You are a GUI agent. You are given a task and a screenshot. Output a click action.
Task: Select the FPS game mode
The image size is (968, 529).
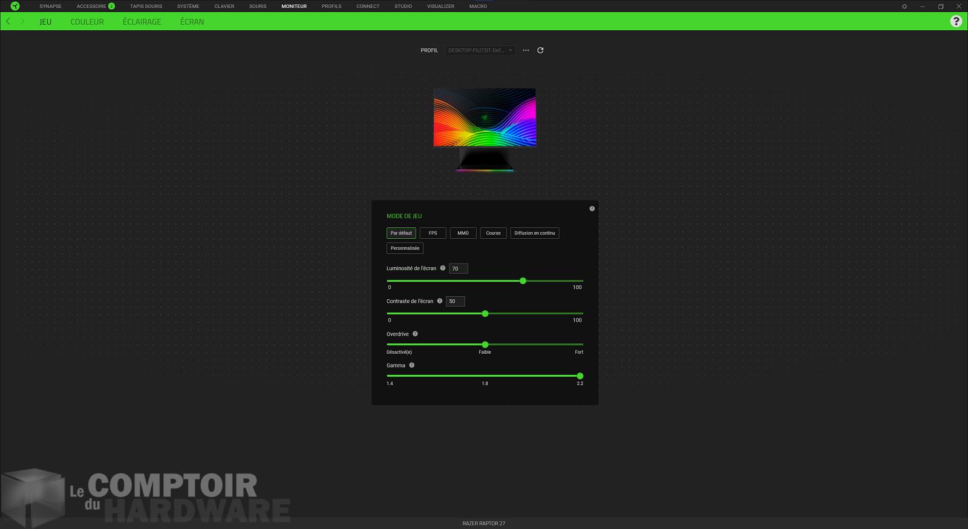433,233
